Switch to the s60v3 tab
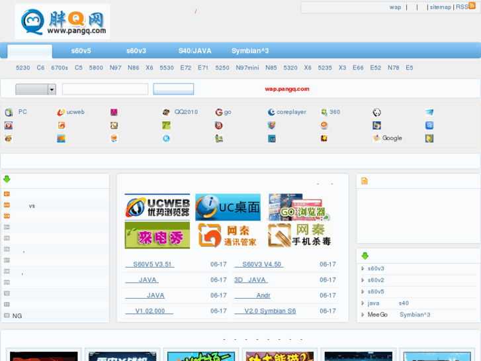 pyautogui.click(x=136, y=51)
